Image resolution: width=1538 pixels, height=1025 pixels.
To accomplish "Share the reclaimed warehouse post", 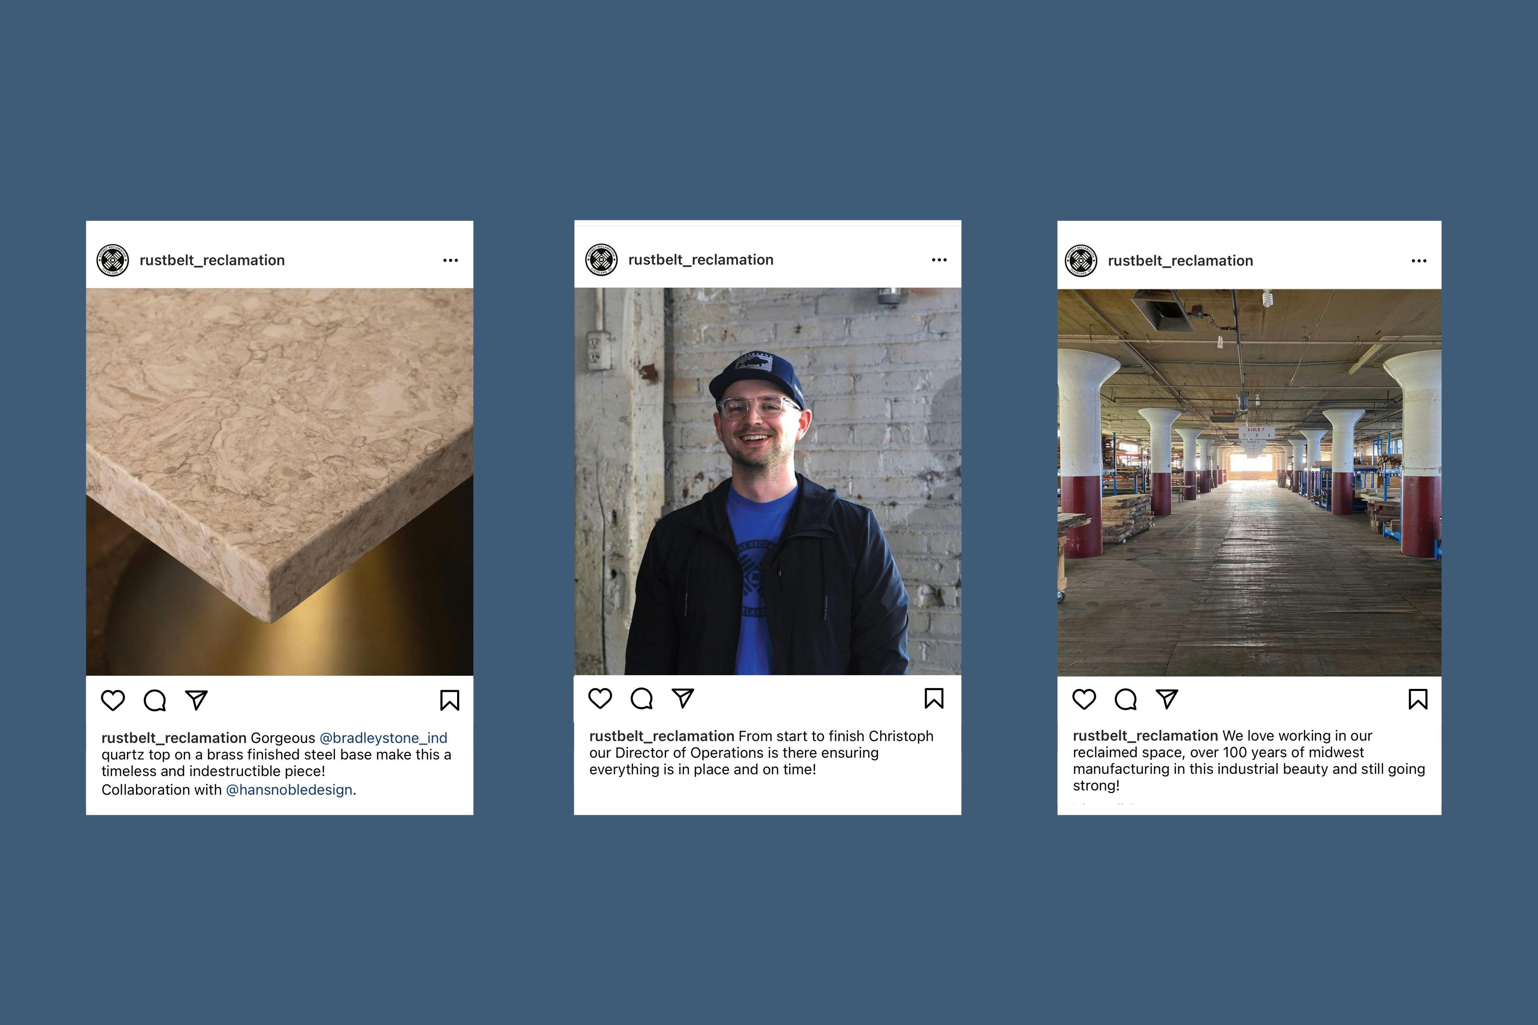I will [1167, 700].
